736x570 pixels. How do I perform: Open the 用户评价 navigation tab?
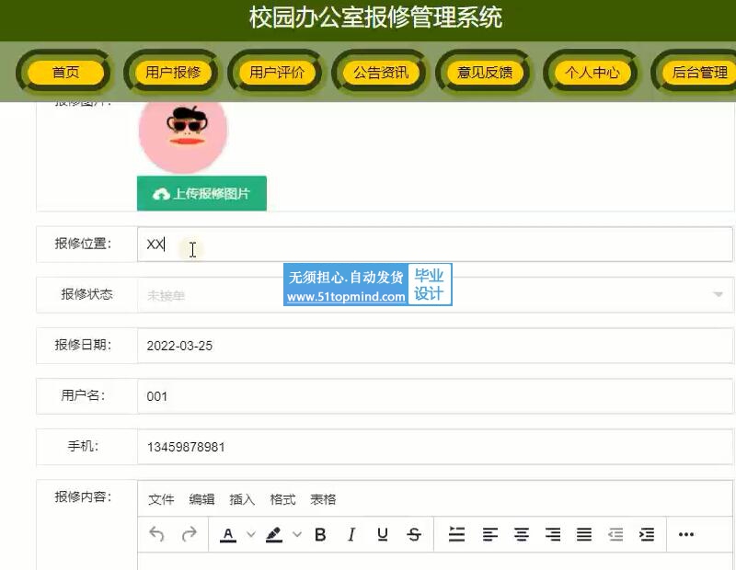[x=277, y=73]
